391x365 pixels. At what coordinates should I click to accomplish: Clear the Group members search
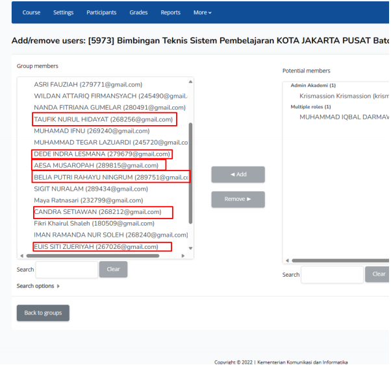click(x=113, y=270)
